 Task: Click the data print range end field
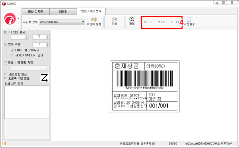click(x=39, y=37)
